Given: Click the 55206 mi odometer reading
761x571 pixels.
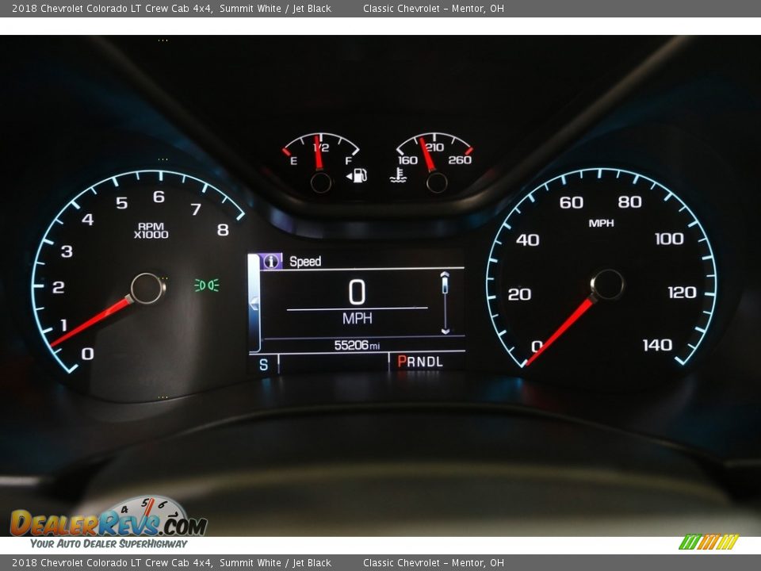Looking at the screenshot, I should point(357,345).
